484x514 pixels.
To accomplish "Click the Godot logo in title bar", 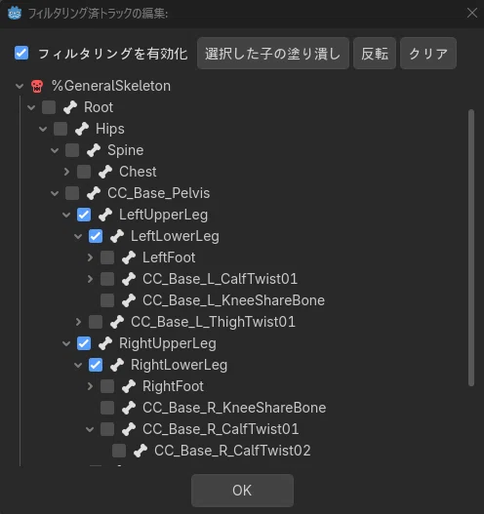I will coord(15,14).
